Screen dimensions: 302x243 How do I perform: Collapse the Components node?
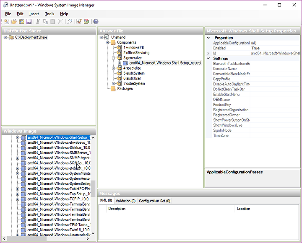tap(107, 42)
